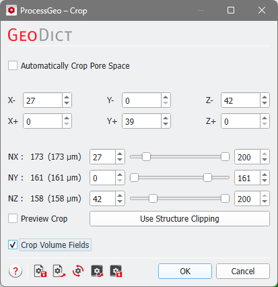Click the NX lower bound field 27
Viewport: 278px width, 287px height.
pyautogui.click(x=103, y=157)
